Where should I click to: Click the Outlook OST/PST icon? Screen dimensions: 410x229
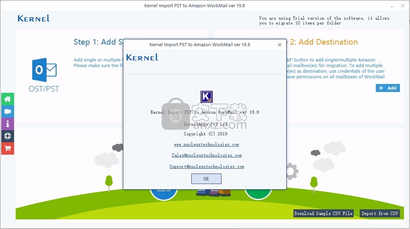(44, 70)
